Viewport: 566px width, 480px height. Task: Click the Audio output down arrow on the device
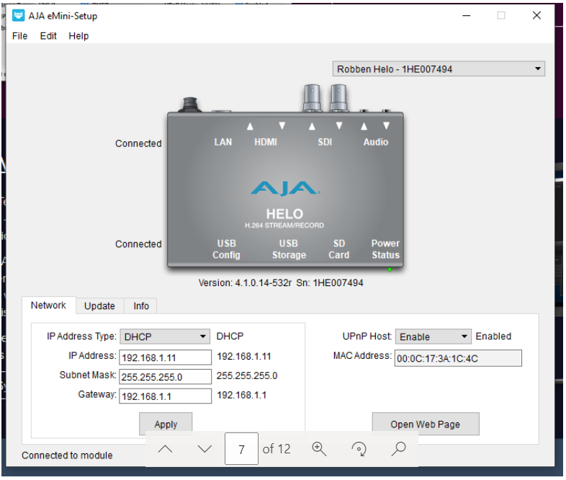tap(386, 125)
